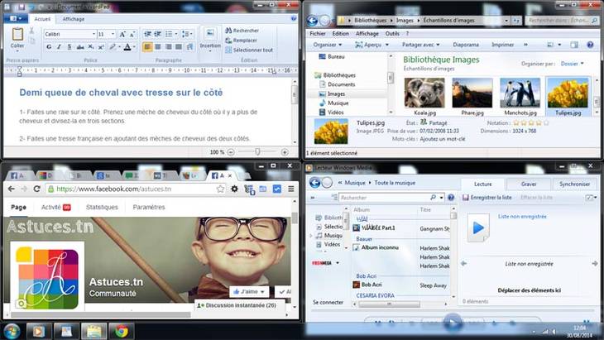604x340 pixels.
Task: Click the Coller paste icon in WordPad
Action: (x=17, y=34)
